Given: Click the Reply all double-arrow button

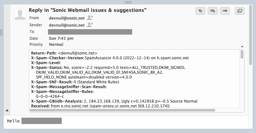Looking at the screenshot, I should [x=212, y=11].
